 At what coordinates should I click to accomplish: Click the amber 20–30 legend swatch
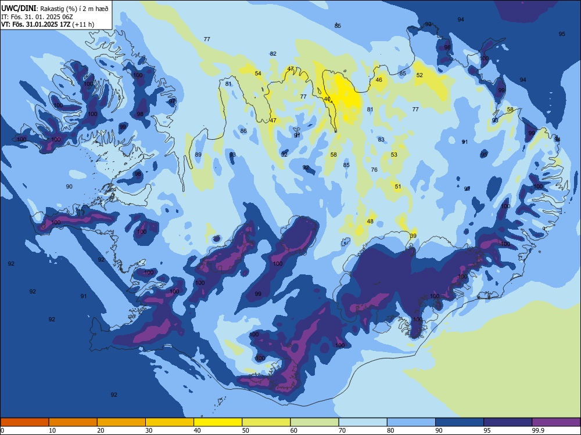(x=121, y=422)
